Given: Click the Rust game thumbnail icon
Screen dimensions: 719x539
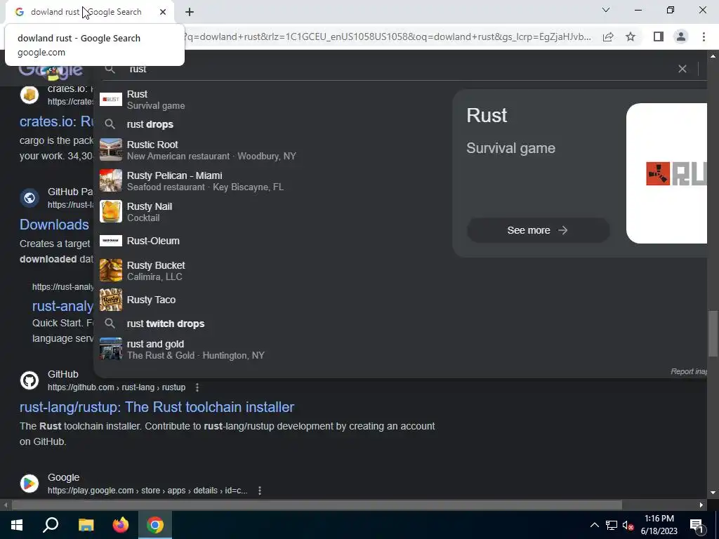Looking at the screenshot, I should (111, 99).
